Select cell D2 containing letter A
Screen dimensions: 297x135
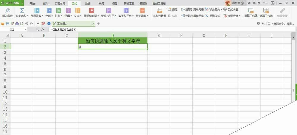[x=113, y=47]
